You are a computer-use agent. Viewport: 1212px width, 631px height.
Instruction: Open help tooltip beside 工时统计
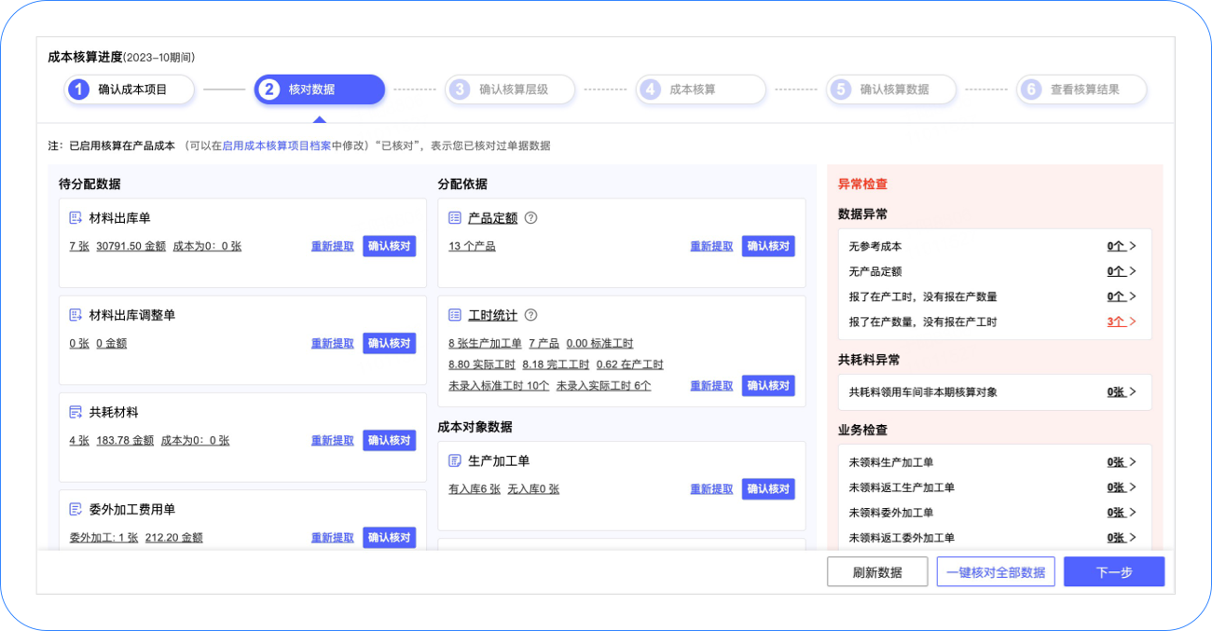coord(531,315)
